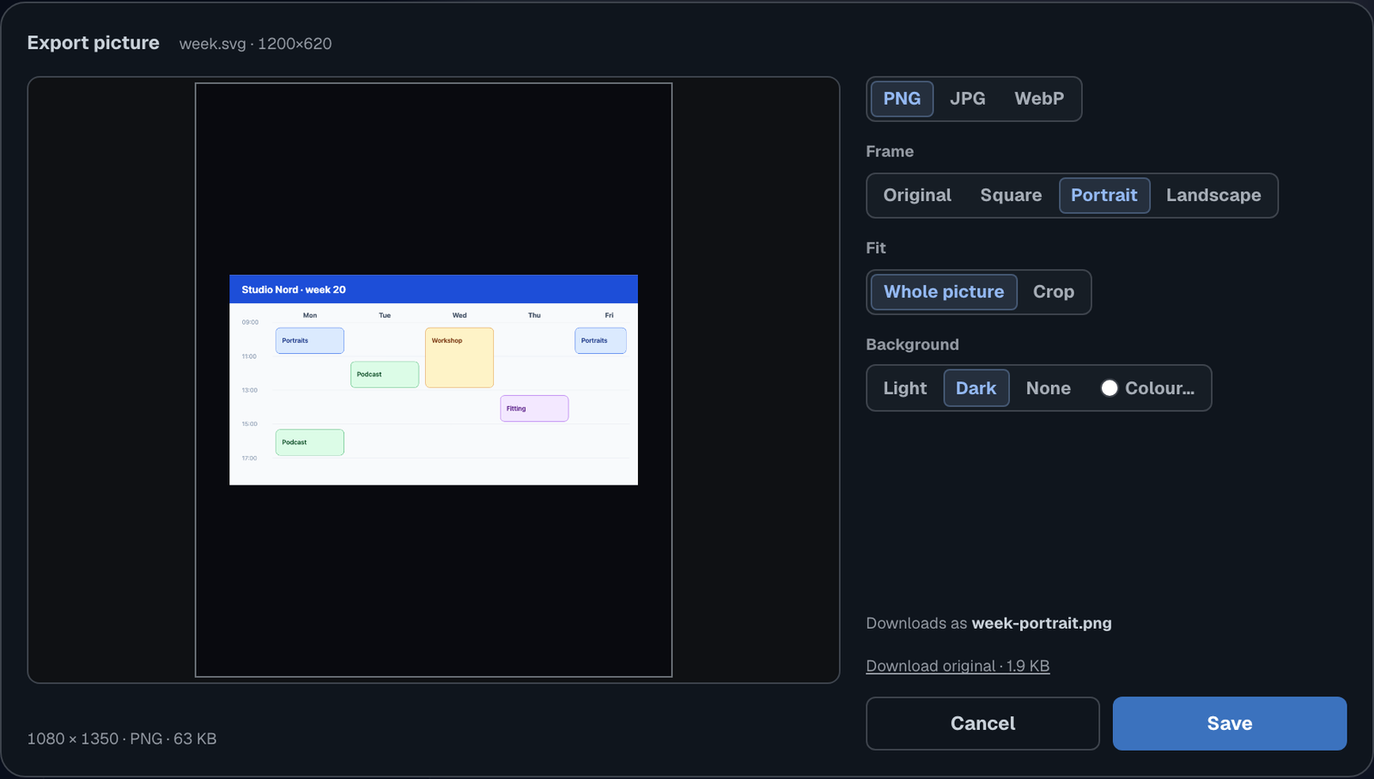Image resolution: width=1374 pixels, height=779 pixels.
Task: Choose WebP as output format
Action: [x=1039, y=99]
